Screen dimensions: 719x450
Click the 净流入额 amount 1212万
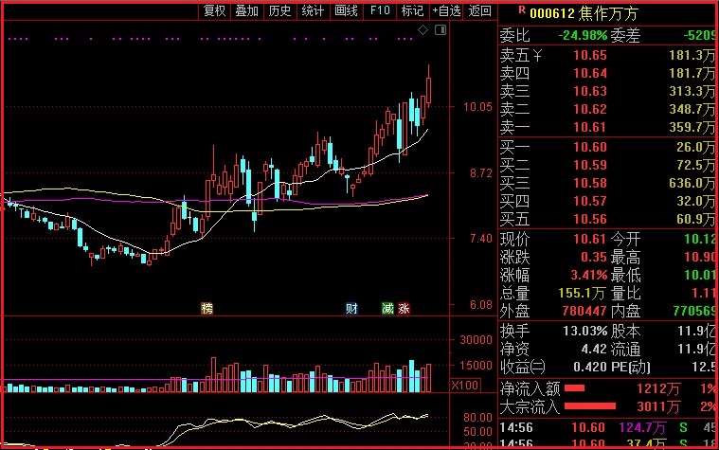[x=658, y=389]
